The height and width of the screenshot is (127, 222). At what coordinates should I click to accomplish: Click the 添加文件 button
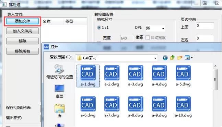(22, 21)
